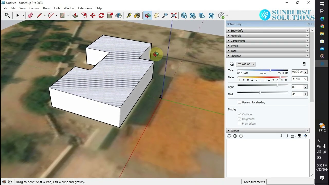Click the Send to LayOut icon
This screenshot has width=329, height=185.
pos(202,16)
